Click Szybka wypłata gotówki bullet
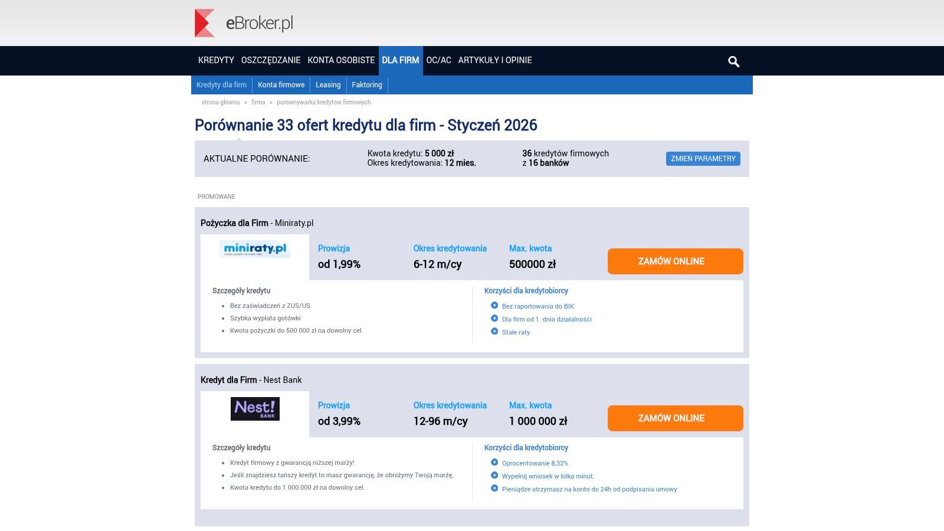The height and width of the screenshot is (531, 944). tap(265, 318)
